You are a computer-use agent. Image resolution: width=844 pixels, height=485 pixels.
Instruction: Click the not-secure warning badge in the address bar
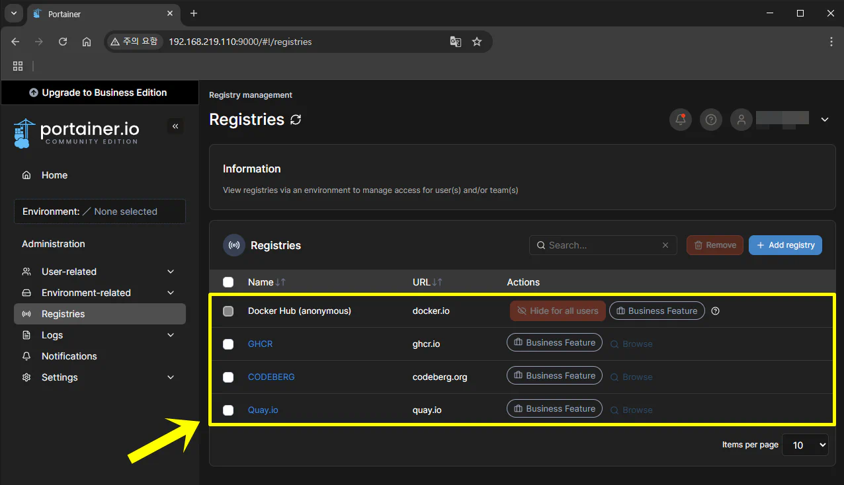pyautogui.click(x=134, y=42)
